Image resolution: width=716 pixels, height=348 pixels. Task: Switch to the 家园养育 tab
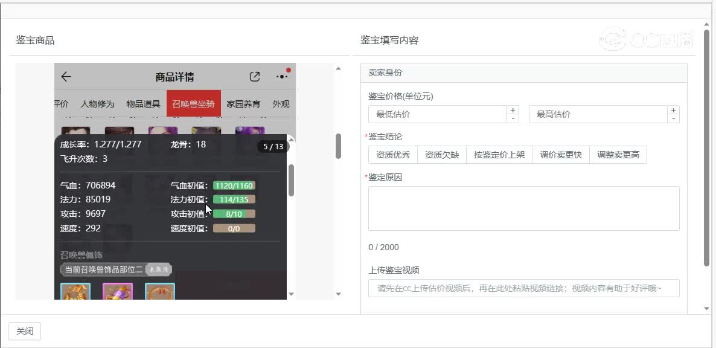243,104
